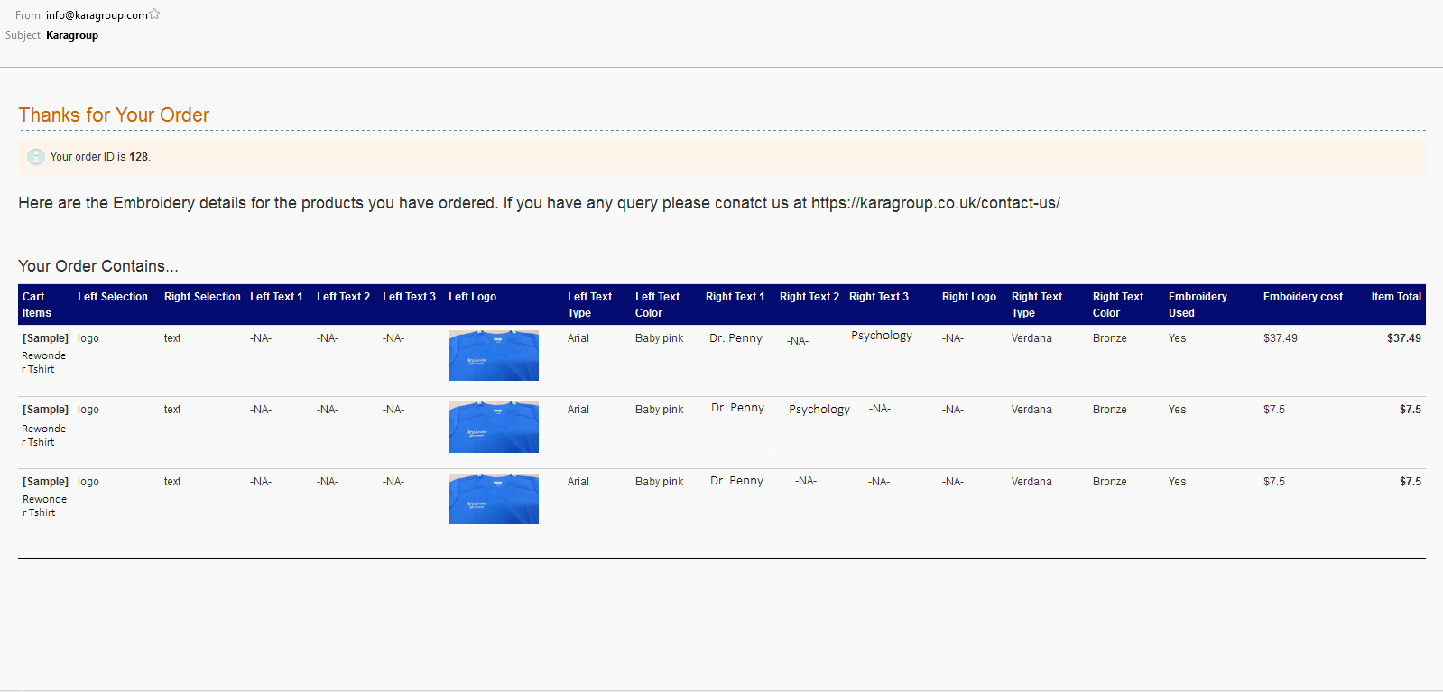Click 'Verdana' in the second row
Screen dimensions: 1443x692
(x=1031, y=410)
